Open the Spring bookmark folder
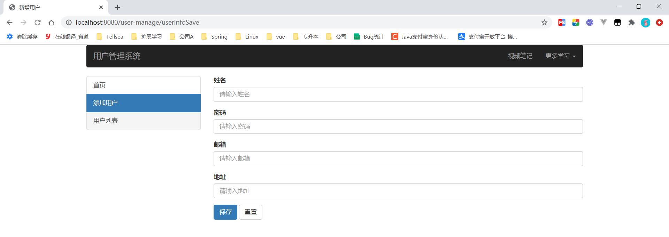Viewport: 669px width, 237px height. click(214, 36)
